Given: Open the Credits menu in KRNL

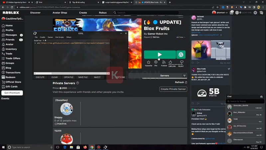Looking at the screenshot, I should [43, 37].
